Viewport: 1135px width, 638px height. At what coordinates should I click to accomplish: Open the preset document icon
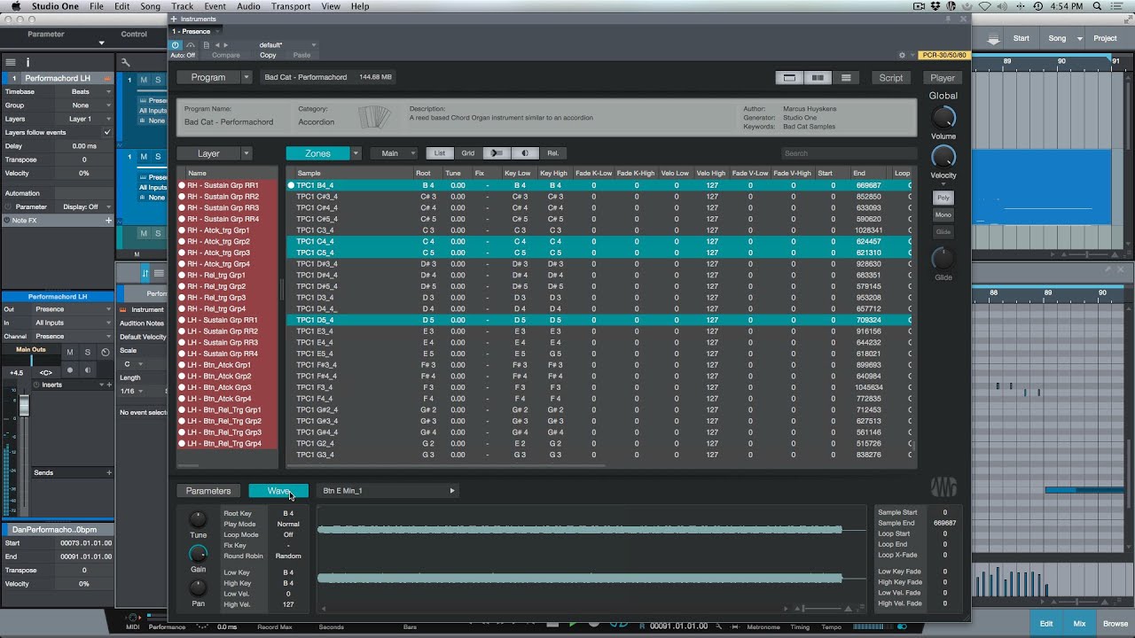pyautogui.click(x=206, y=44)
